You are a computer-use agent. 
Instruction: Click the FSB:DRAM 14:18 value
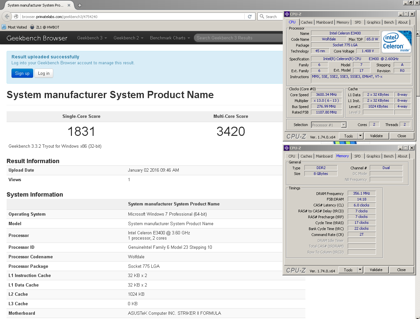[x=362, y=199]
